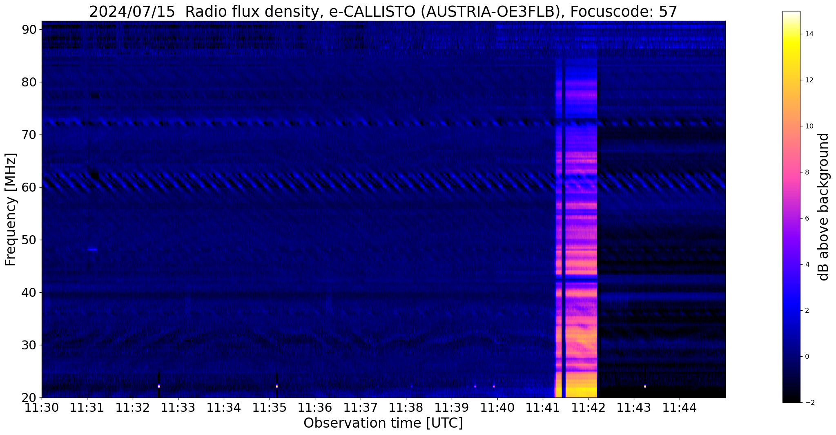The width and height of the screenshot is (836, 435).
Task: Click the 90 MHz frequency tick label
Action: (x=29, y=30)
